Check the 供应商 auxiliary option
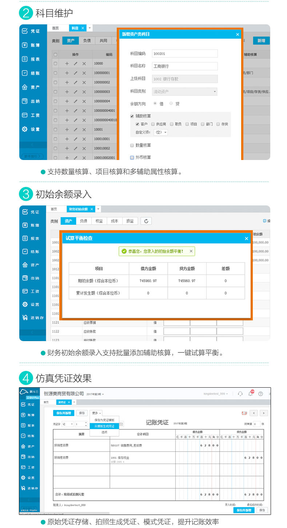287x528 pixels. coord(153,124)
